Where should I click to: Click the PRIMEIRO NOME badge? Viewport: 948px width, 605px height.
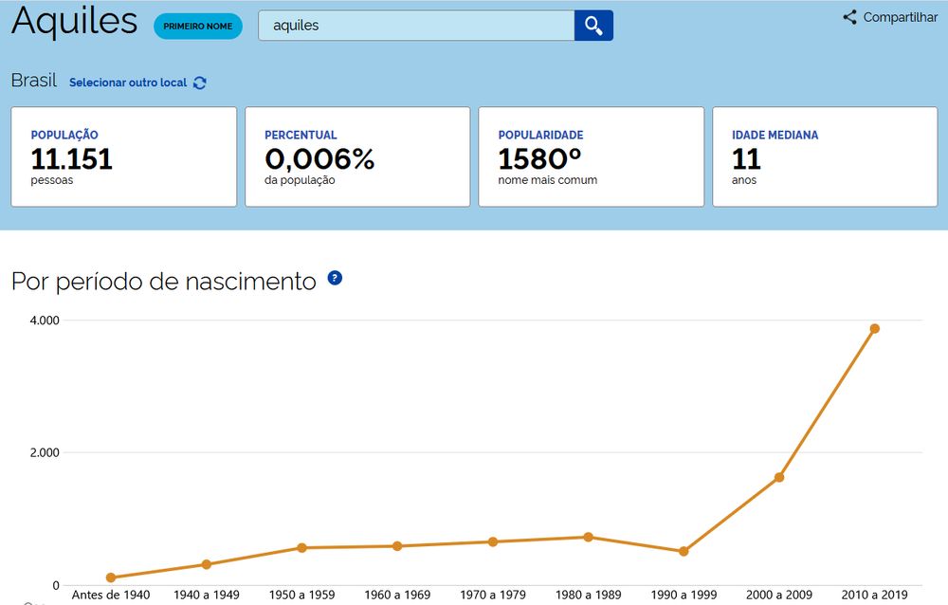(197, 27)
